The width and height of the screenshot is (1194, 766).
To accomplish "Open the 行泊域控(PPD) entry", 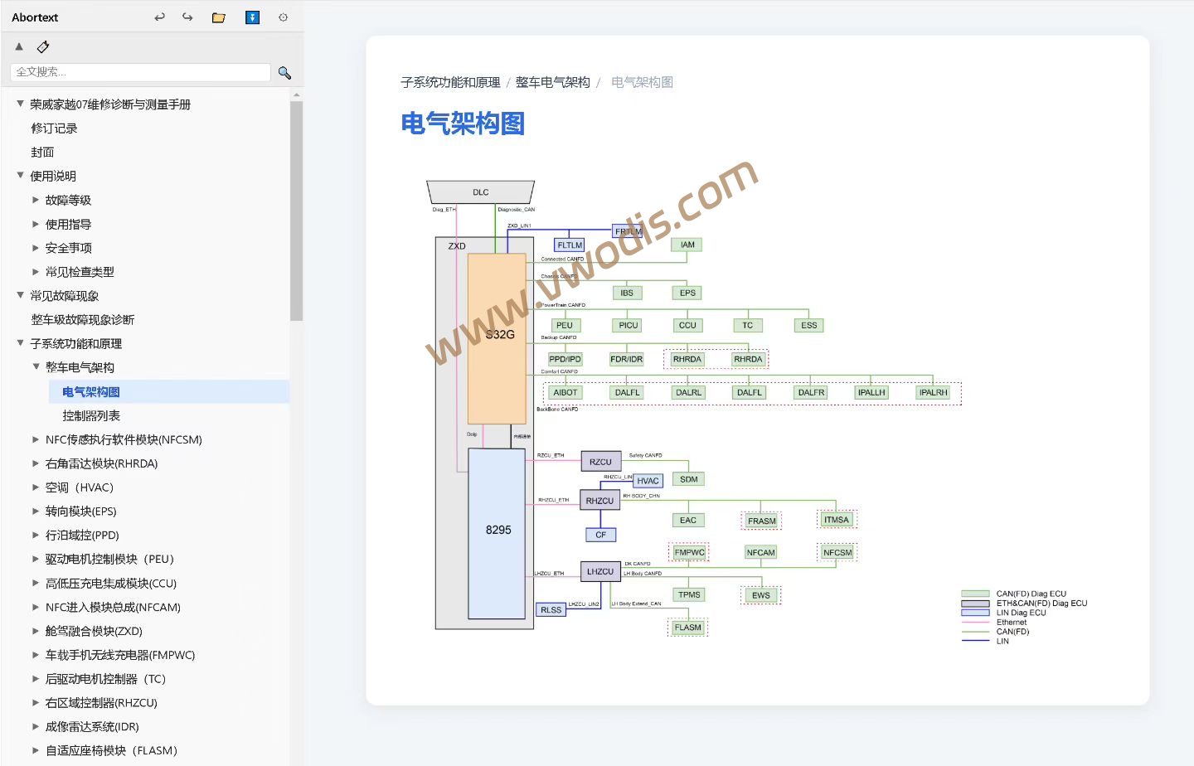I will click(x=82, y=536).
